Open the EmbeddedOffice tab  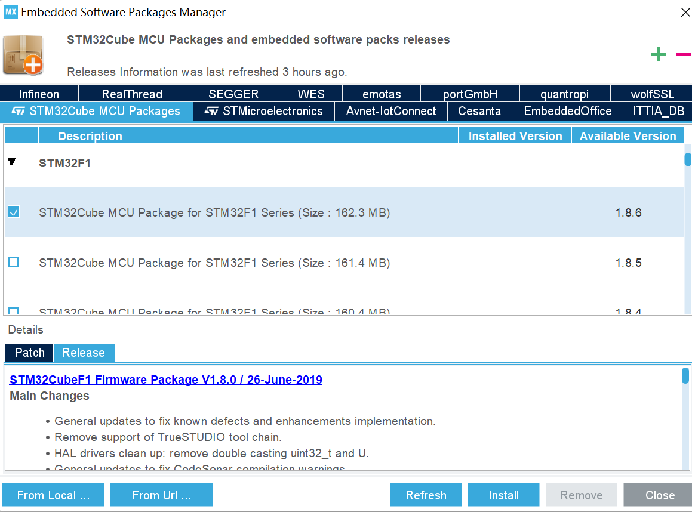pyautogui.click(x=568, y=111)
